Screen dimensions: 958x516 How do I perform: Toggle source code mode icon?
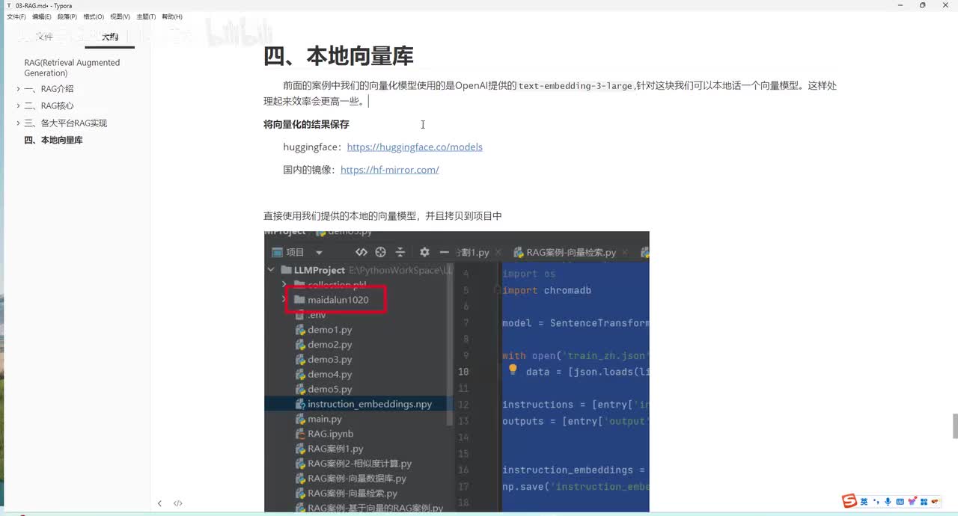(178, 503)
